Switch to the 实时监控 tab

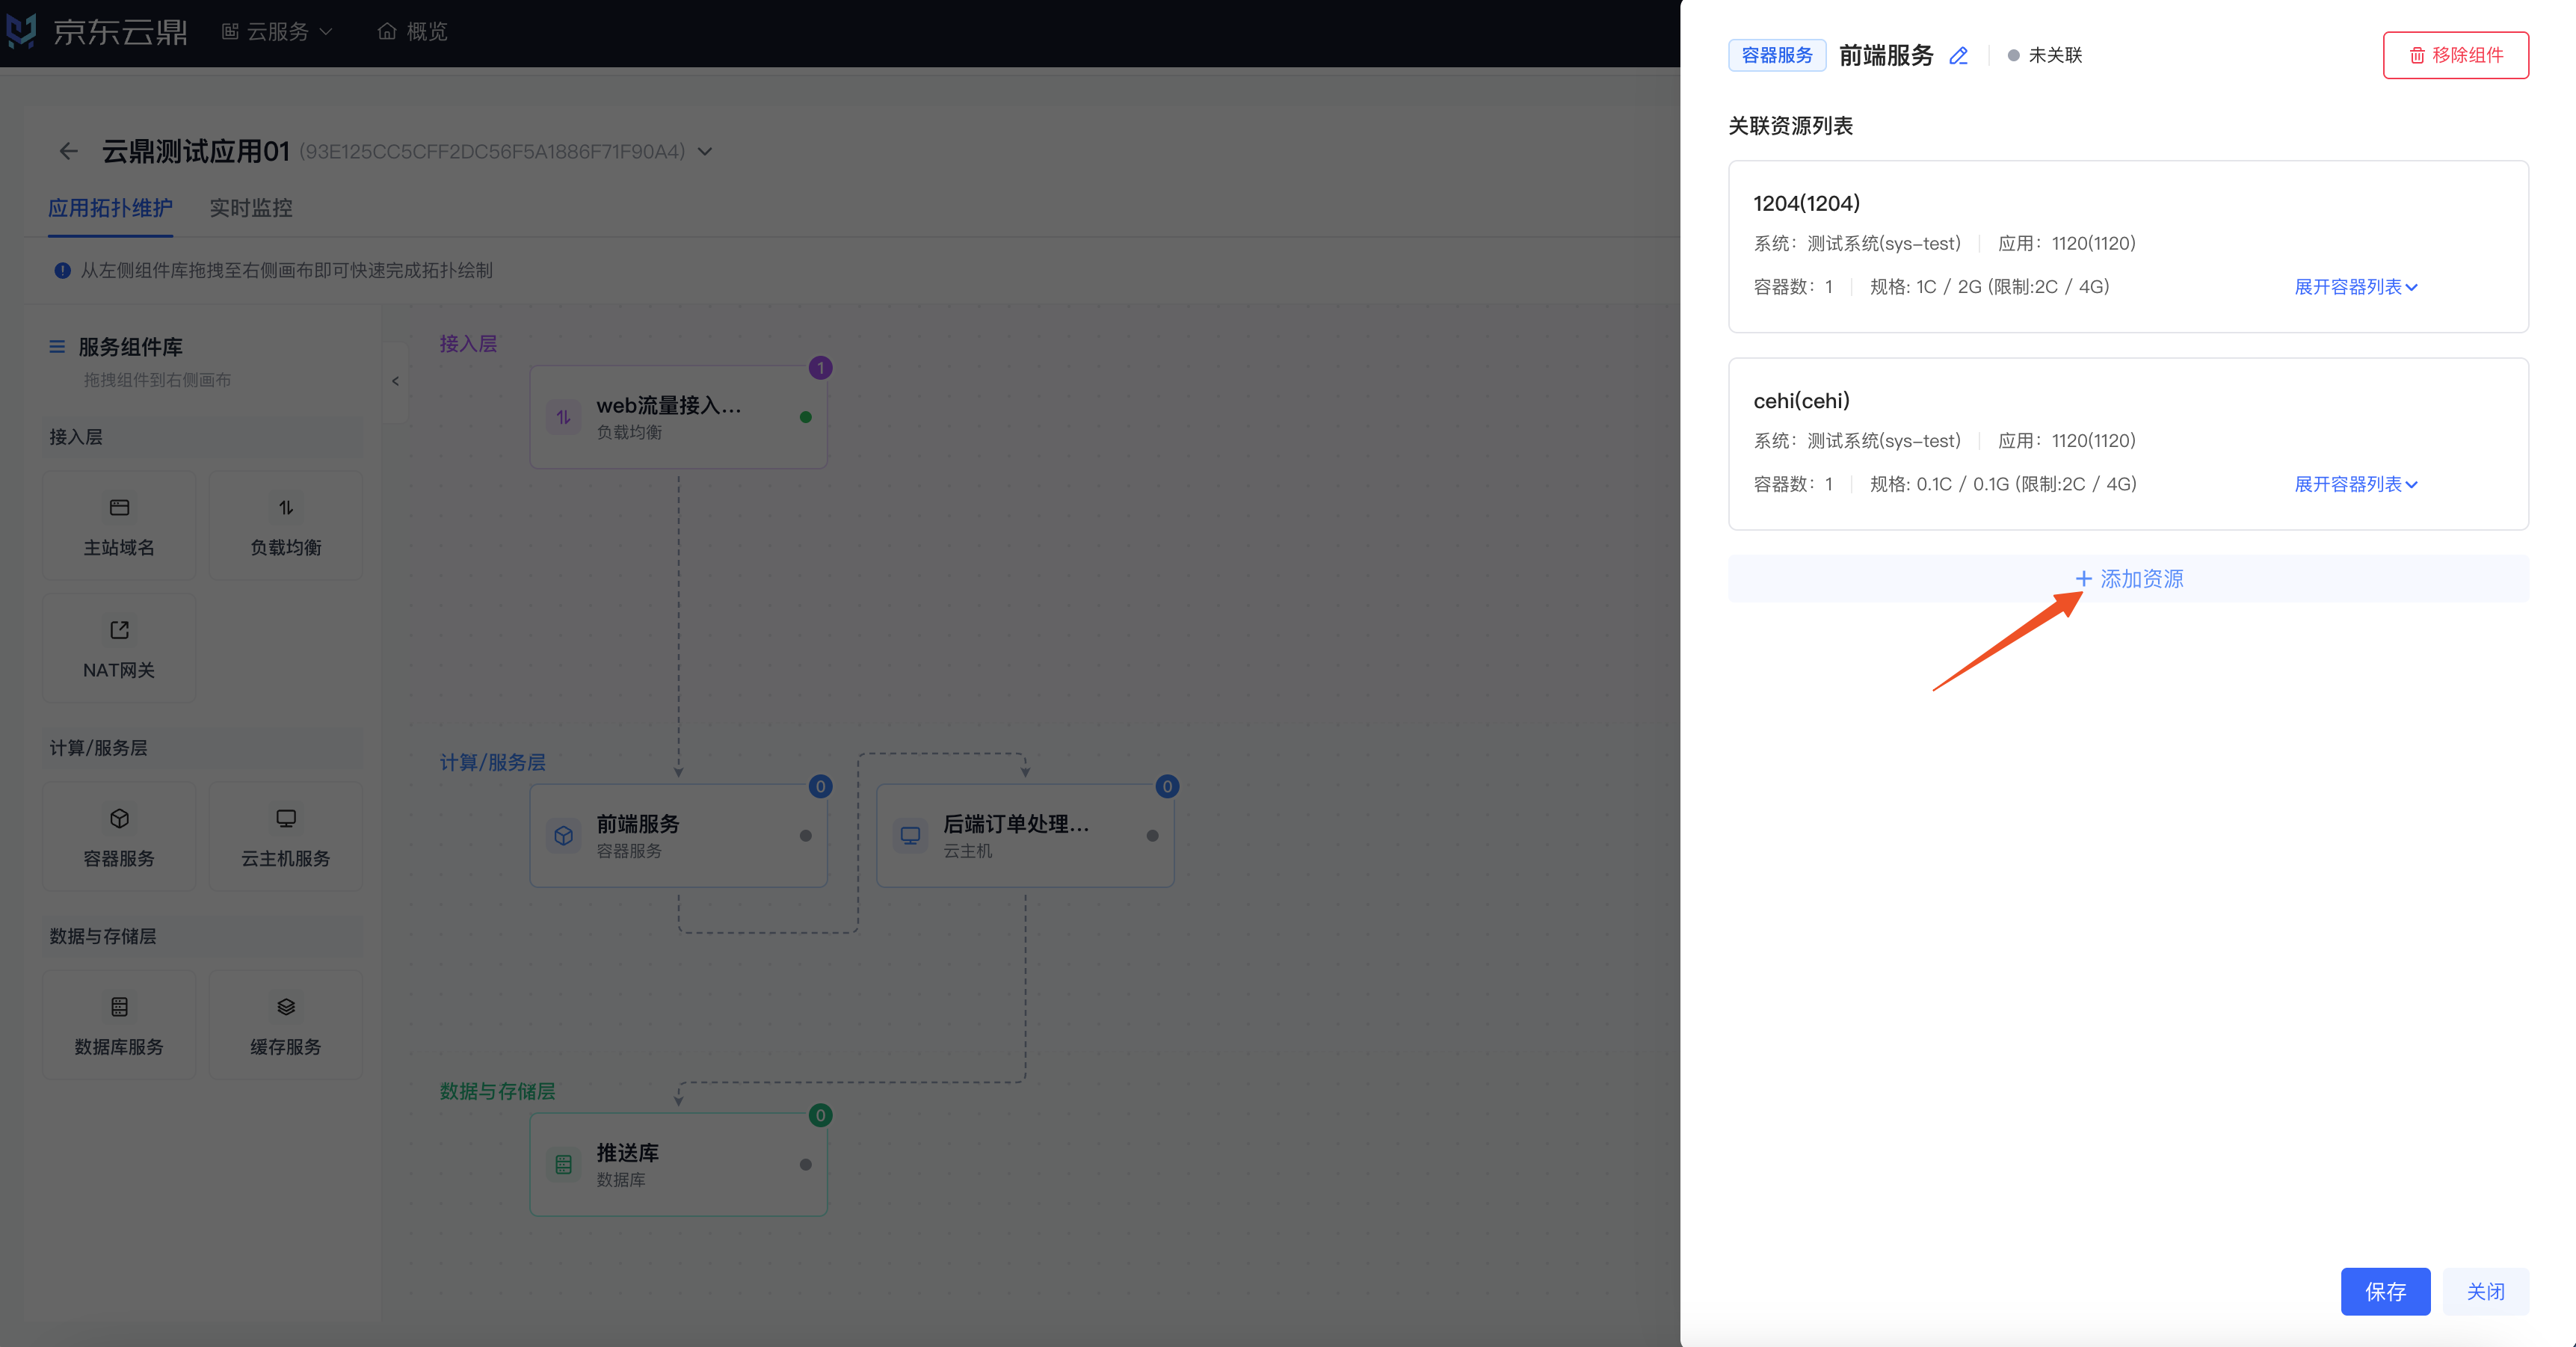click(251, 208)
